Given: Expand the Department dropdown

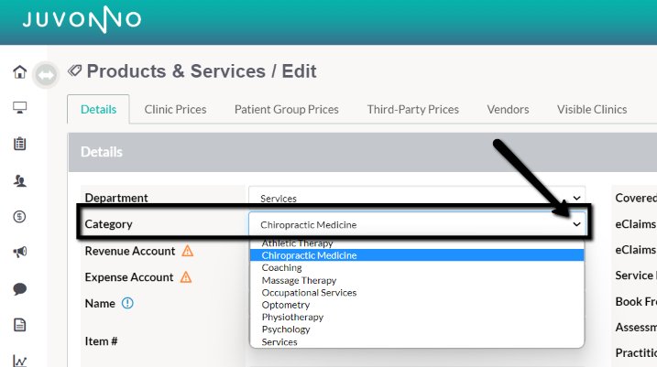Looking at the screenshot, I should (417, 198).
